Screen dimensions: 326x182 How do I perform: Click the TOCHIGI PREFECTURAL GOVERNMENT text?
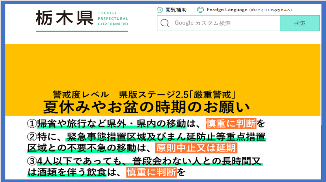click(113, 19)
